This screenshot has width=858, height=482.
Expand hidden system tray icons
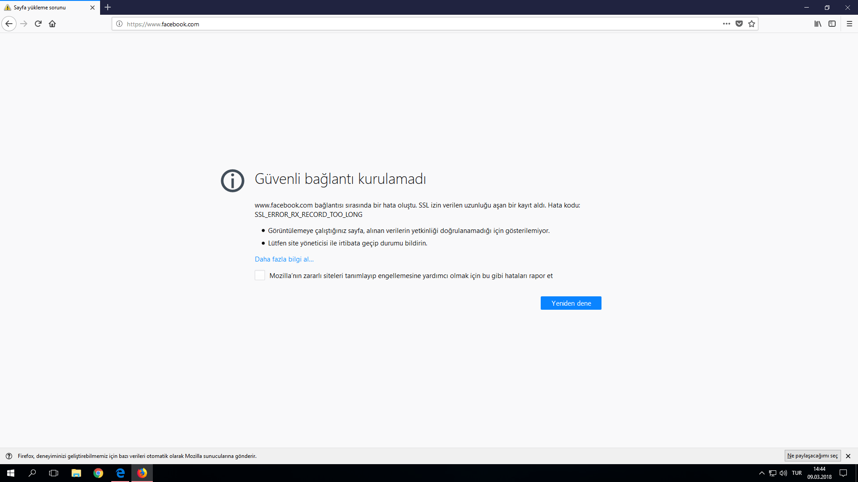pyautogui.click(x=762, y=473)
